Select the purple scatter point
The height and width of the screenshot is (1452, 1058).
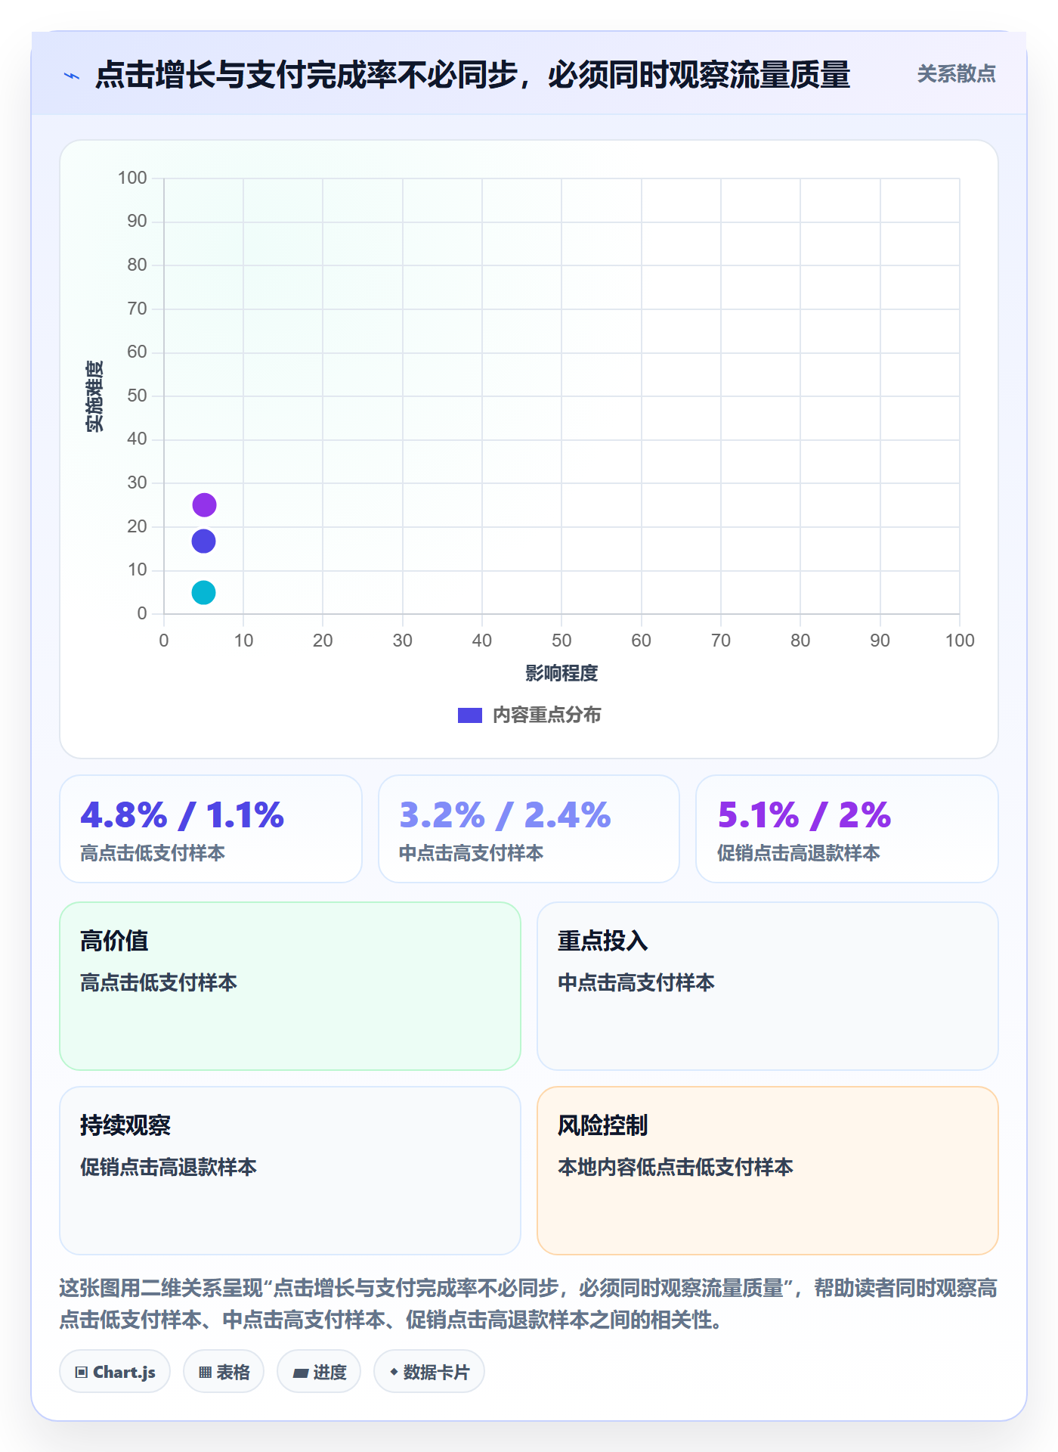(204, 504)
